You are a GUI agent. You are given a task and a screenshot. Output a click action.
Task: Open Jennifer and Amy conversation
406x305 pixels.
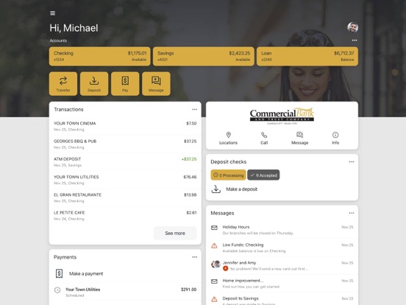tap(282, 266)
